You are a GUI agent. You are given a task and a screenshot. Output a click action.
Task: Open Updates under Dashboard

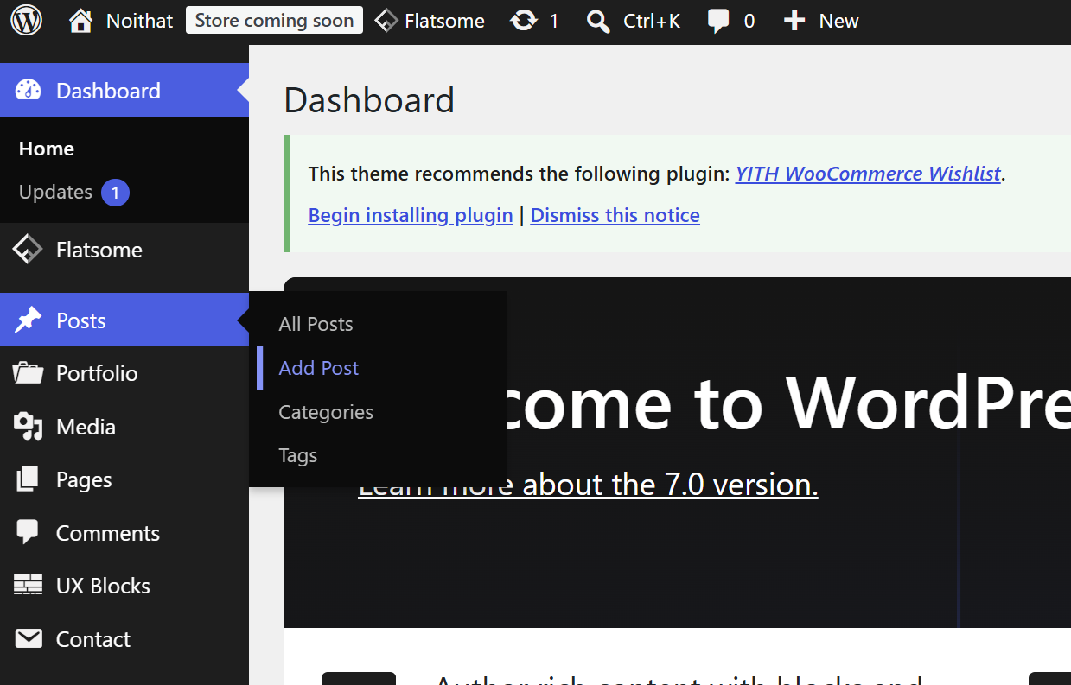55,192
